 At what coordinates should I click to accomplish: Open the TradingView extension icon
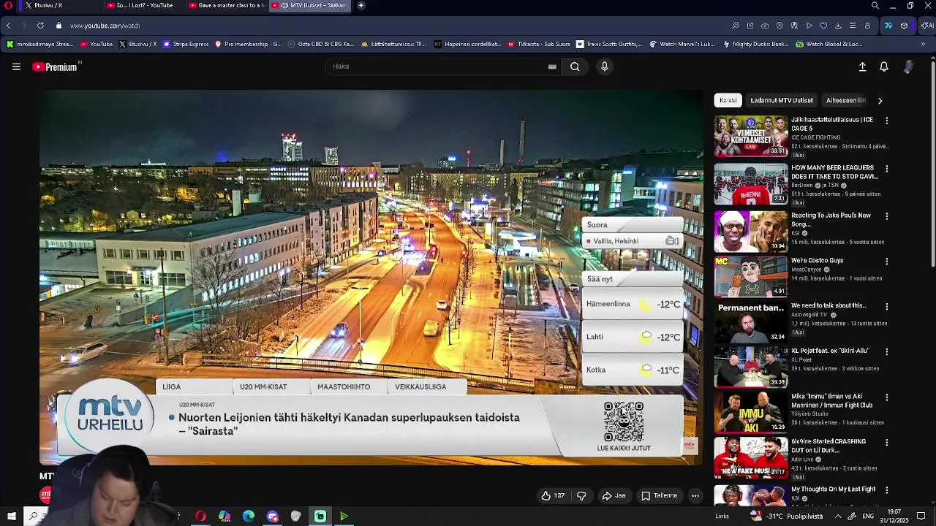point(888,26)
